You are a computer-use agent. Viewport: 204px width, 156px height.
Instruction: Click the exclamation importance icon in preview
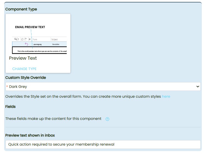[x=18, y=39]
